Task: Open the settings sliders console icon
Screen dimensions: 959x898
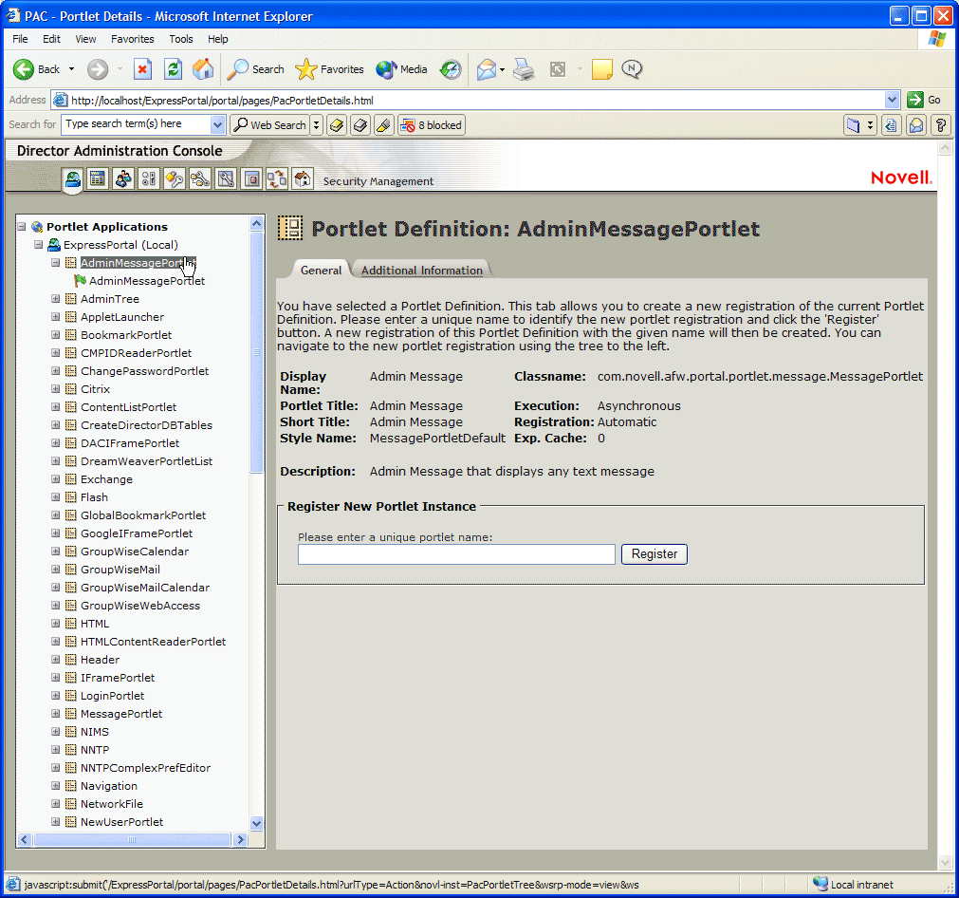Action: (149, 178)
